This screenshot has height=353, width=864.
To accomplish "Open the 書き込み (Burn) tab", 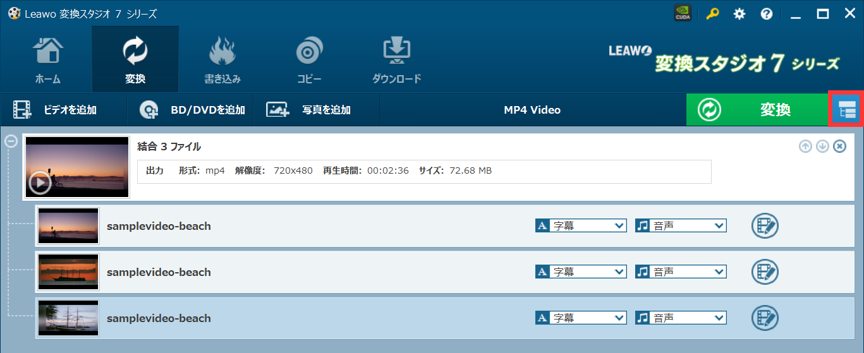I will click(222, 60).
